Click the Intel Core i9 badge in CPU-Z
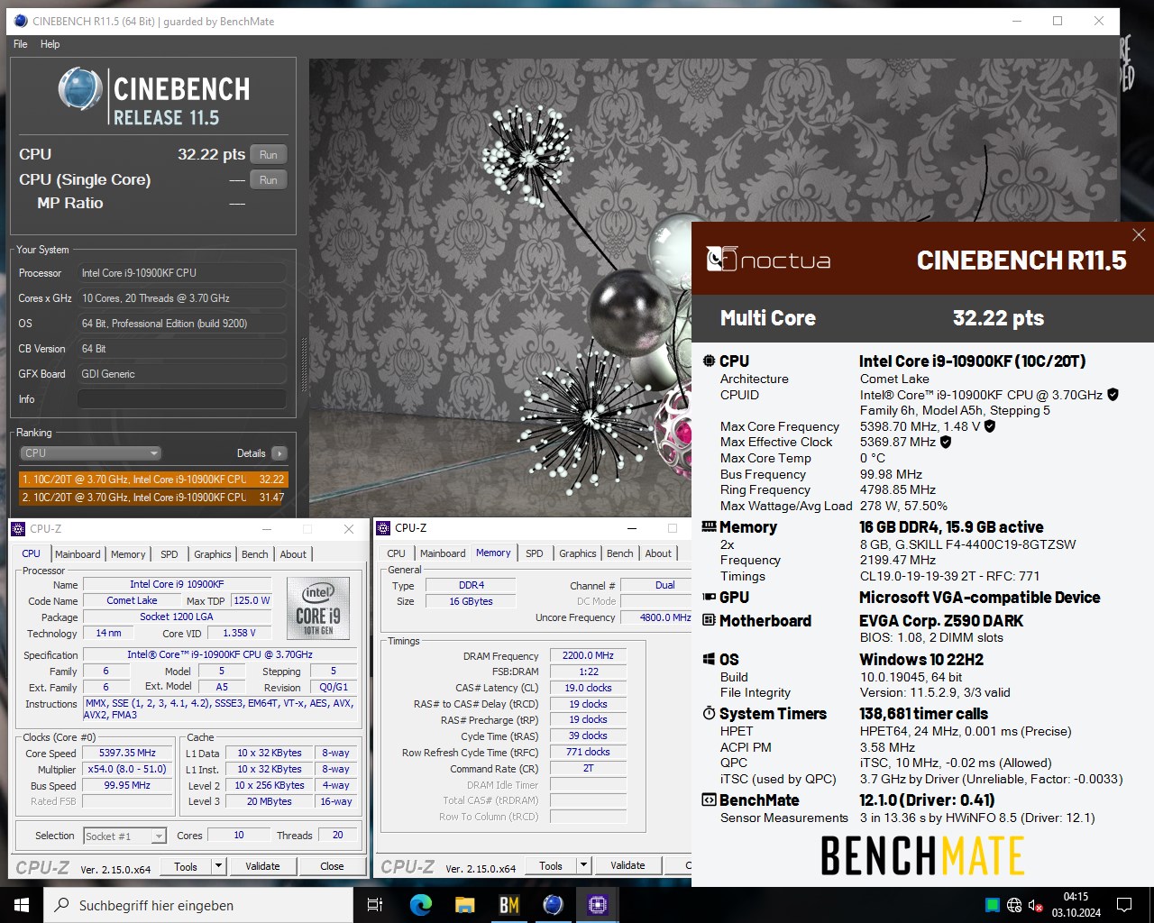 tap(317, 608)
